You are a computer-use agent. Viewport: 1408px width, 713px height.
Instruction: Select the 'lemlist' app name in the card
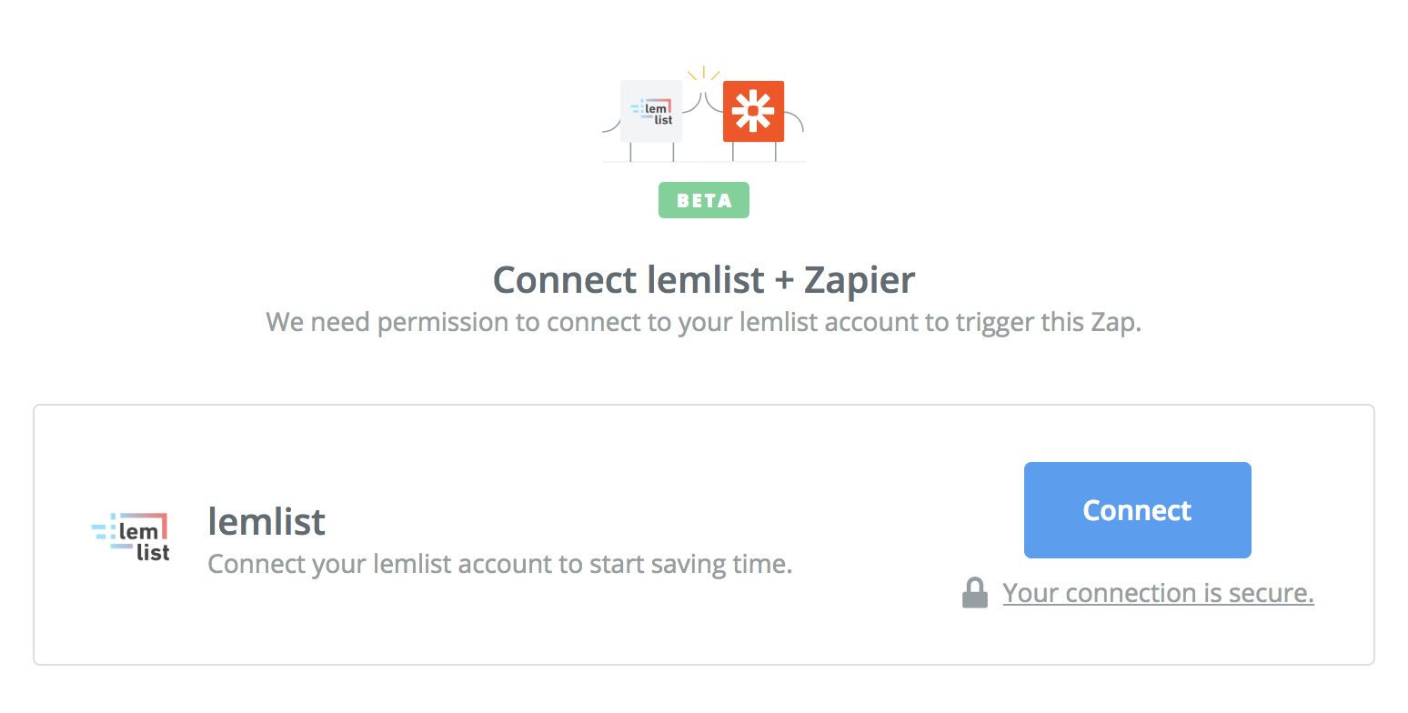(x=267, y=521)
